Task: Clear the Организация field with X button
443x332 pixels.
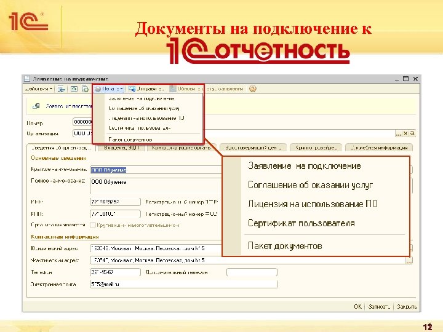Action: pyautogui.click(x=405, y=133)
